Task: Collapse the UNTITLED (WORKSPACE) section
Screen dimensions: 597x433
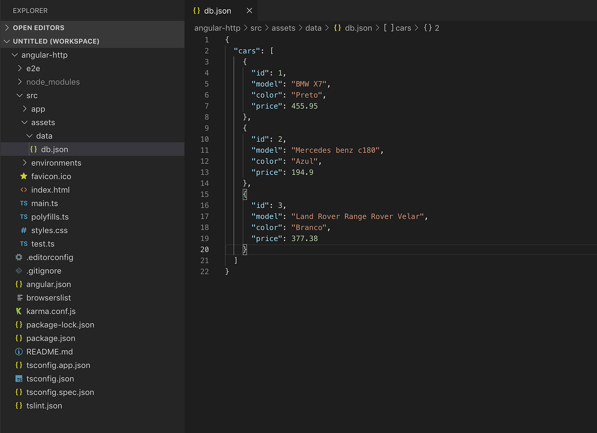Action: tap(93, 41)
